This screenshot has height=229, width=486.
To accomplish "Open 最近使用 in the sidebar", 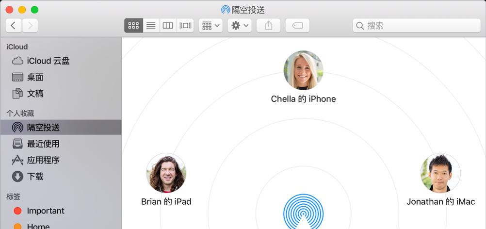I will click(x=61, y=144).
